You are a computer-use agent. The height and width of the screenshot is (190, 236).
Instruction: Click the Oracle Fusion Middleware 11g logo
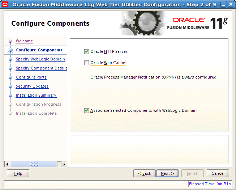pos(197,23)
